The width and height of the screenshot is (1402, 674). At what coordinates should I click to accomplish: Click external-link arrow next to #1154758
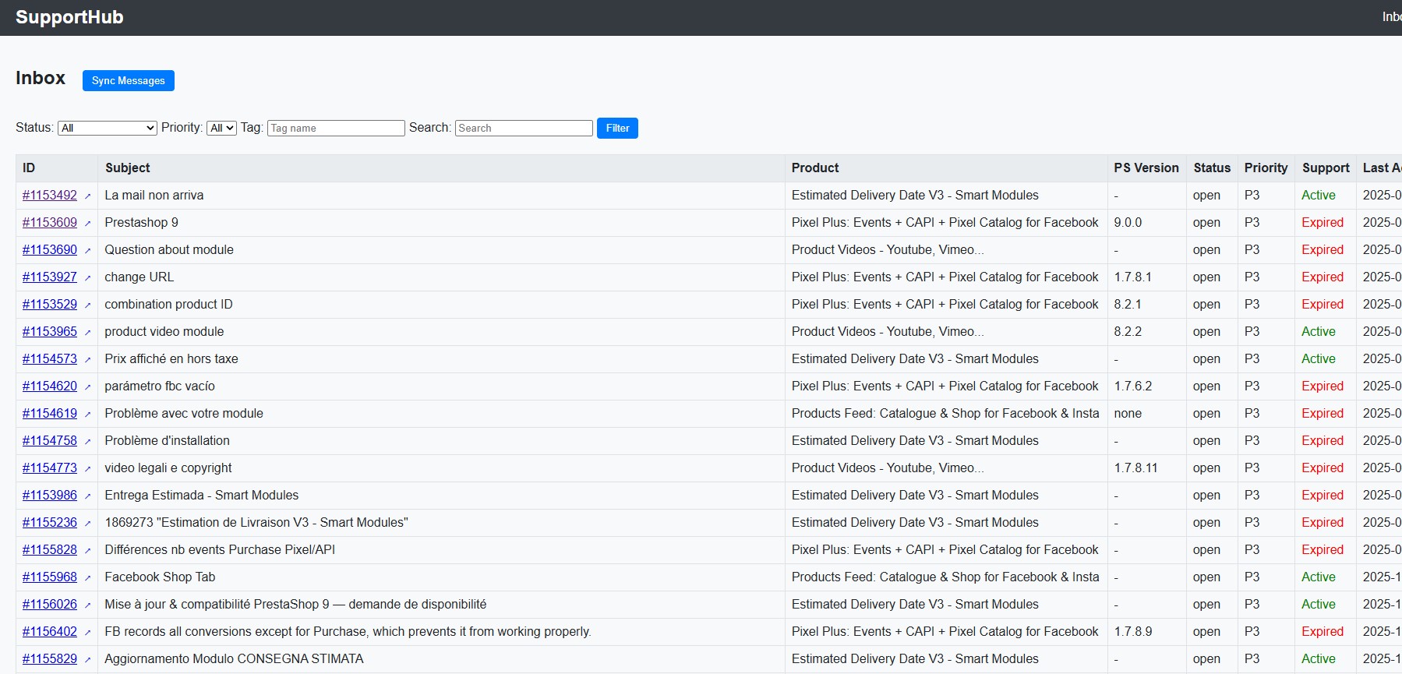coord(87,442)
